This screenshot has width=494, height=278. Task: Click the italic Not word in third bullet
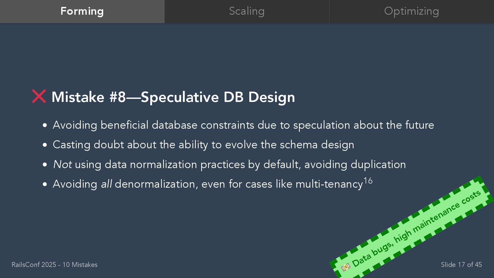[62, 164]
